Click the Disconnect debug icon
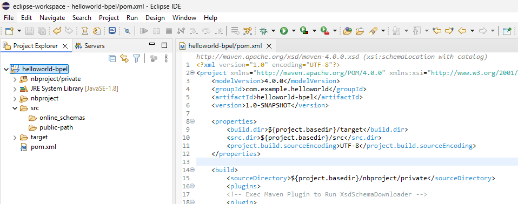This screenshot has width=518, height=204. click(x=181, y=31)
